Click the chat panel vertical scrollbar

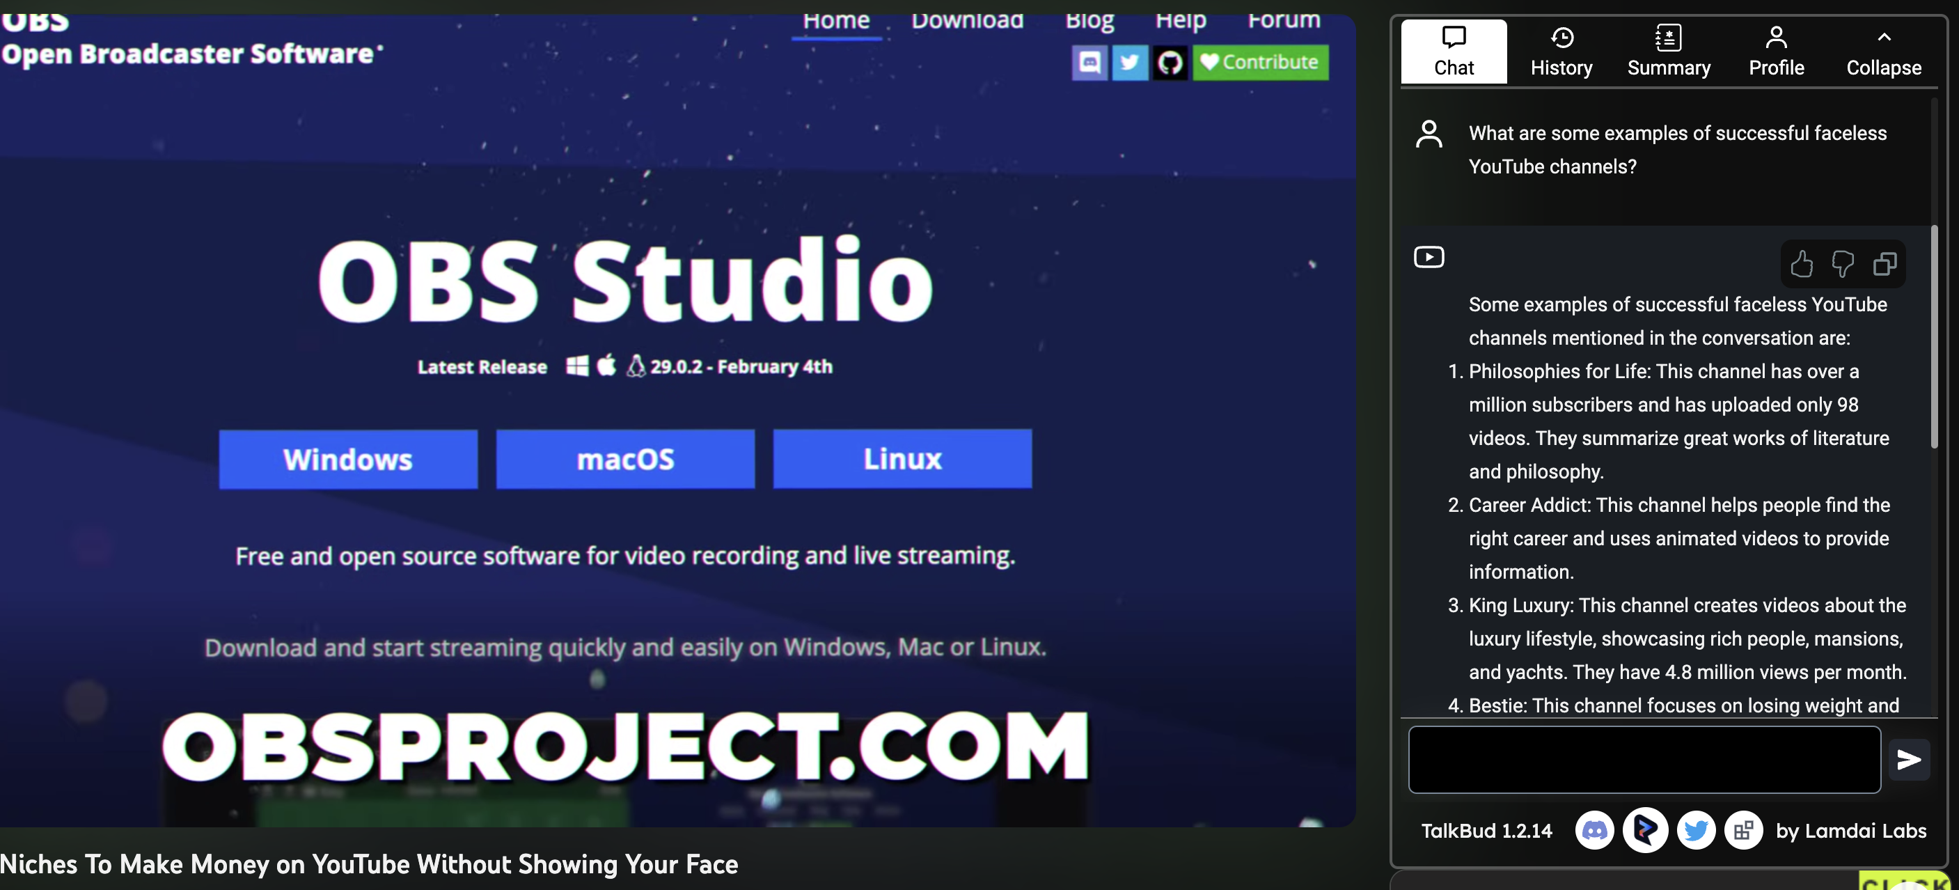coord(1934,336)
